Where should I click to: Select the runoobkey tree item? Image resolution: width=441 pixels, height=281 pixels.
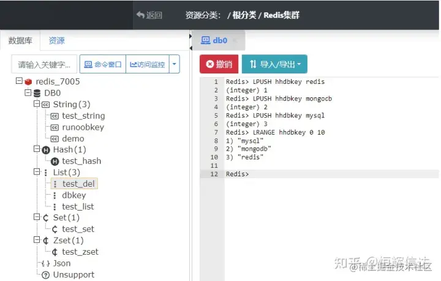pos(83,127)
